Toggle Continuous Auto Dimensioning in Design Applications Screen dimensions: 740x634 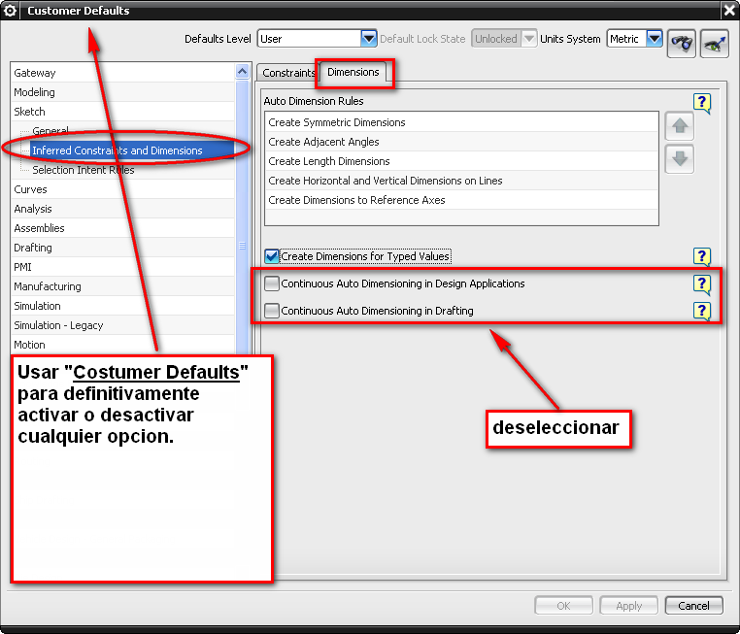pyautogui.click(x=272, y=284)
